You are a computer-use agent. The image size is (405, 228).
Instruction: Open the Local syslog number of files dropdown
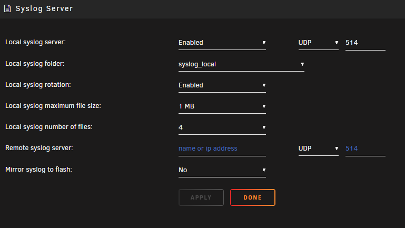pos(222,127)
